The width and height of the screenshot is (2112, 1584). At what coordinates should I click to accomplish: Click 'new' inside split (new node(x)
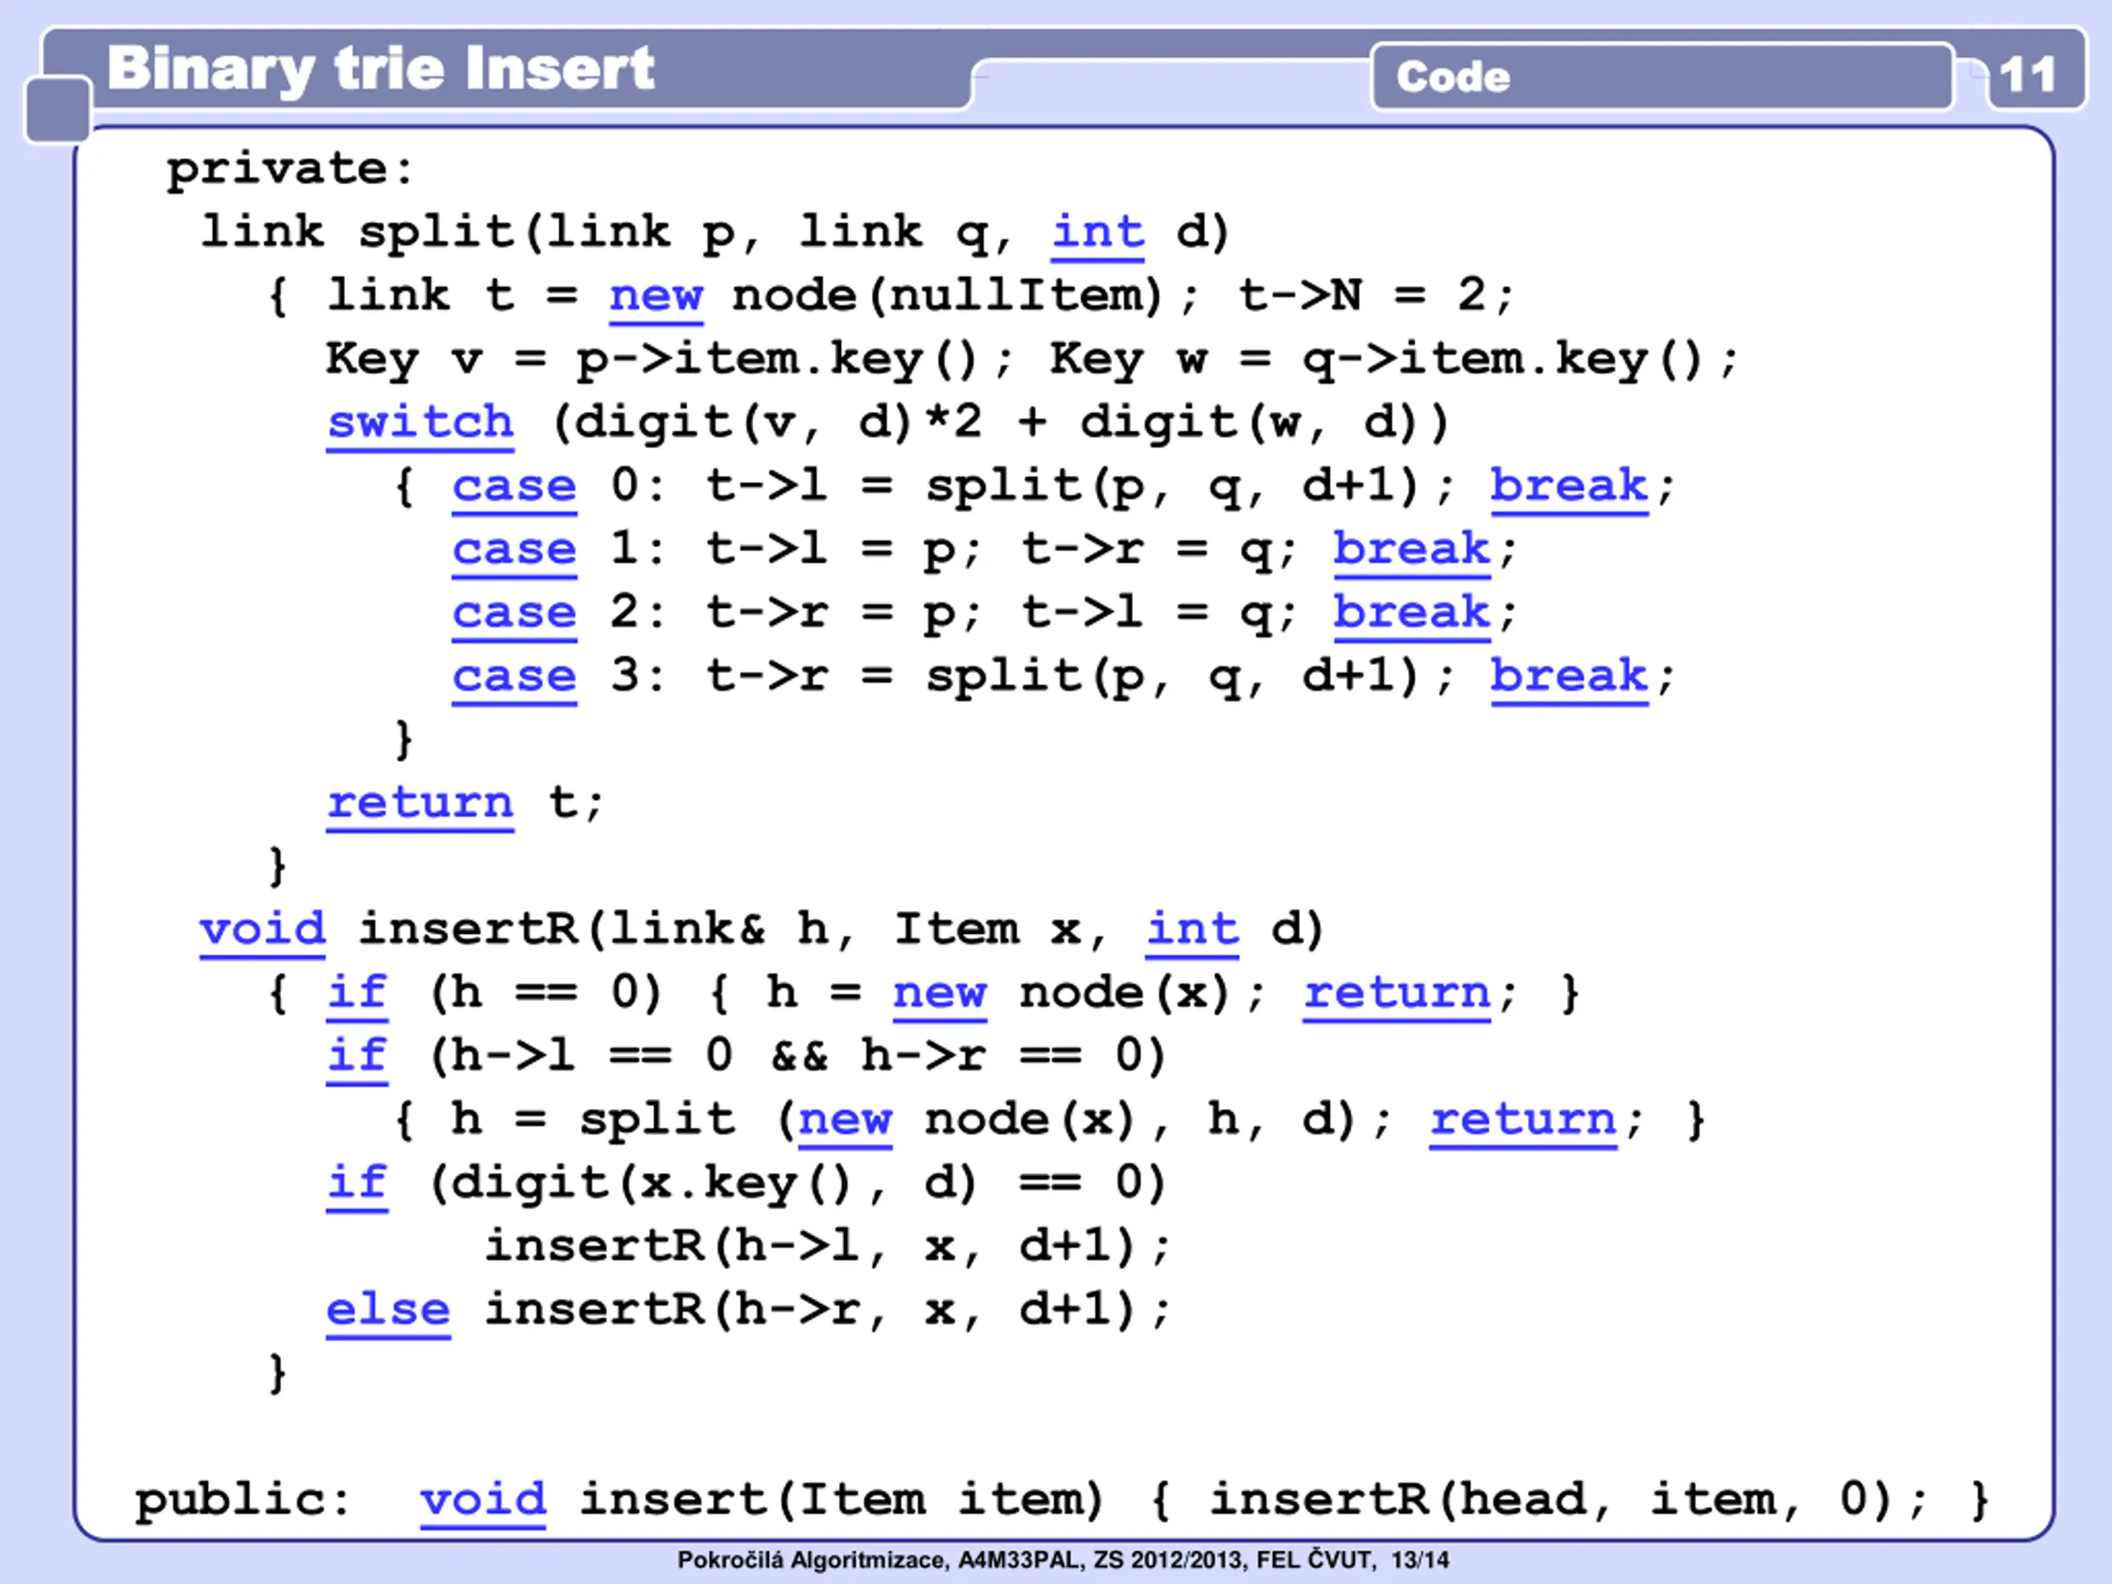(845, 1119)
